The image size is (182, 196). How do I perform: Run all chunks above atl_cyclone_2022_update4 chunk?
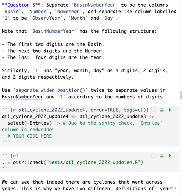[162, 110]
